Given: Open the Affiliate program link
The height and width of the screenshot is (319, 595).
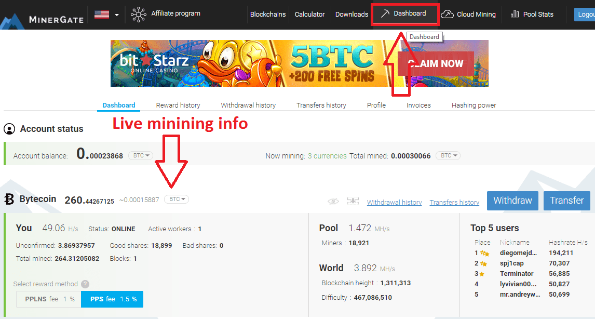Looking at the screenshot, I should click(x=175, y=14).
